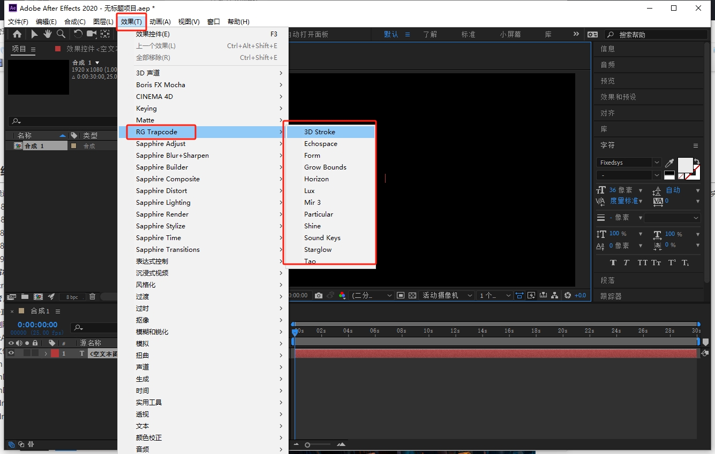Open the view layout (1个) dropdown

tap(495, 295)
